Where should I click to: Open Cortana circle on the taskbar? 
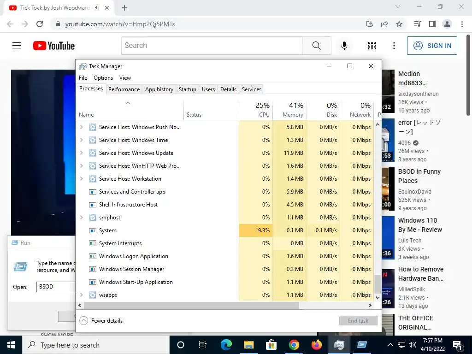pos(180,345)
